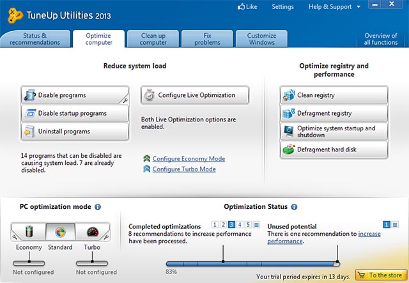
Task: Click the trial period expires text
Action: click(303, 276)
